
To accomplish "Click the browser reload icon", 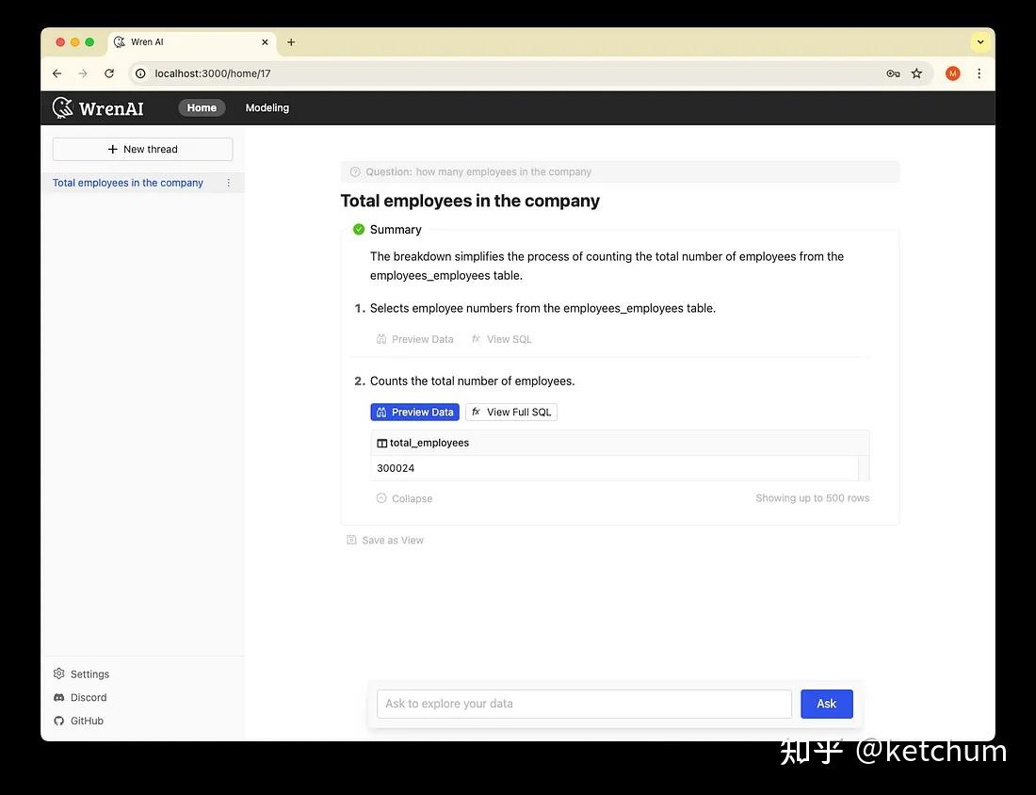I will (109, 73).
